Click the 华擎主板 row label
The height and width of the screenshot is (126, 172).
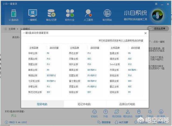33,87
